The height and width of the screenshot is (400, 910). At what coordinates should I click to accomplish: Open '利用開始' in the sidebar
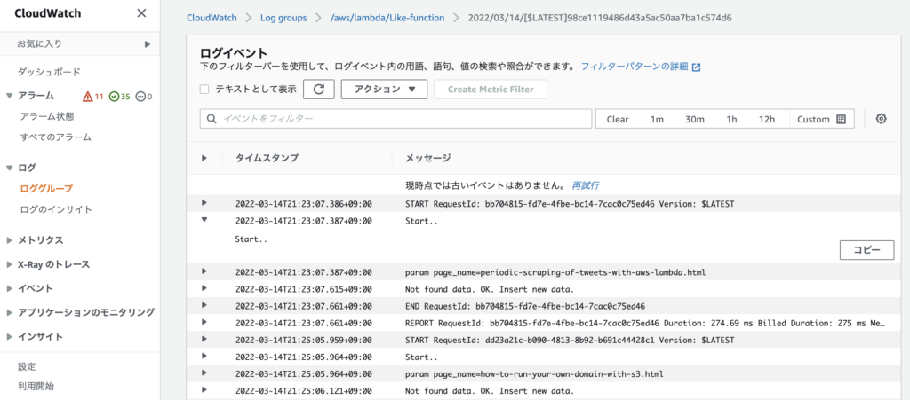[x=36, y=386]
